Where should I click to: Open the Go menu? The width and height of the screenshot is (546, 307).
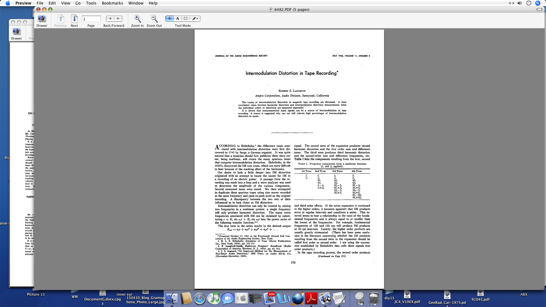tap(78, 3)
